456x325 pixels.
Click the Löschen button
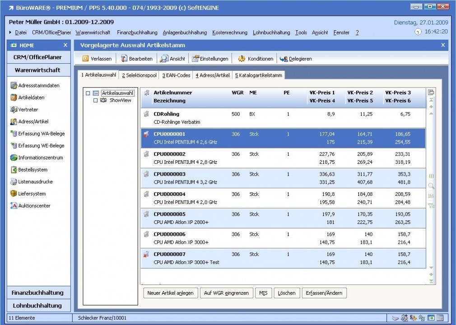286,293
